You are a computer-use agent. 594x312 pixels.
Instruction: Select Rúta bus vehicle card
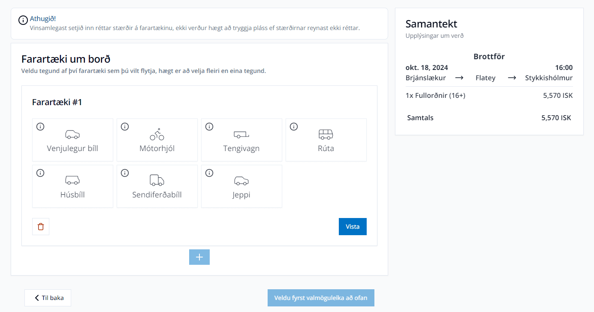[x=326, y=140]
